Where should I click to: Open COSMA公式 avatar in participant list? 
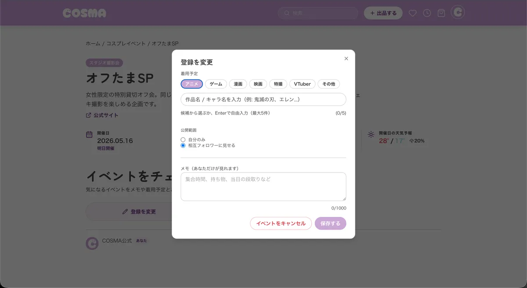click(x=92, y=244)
